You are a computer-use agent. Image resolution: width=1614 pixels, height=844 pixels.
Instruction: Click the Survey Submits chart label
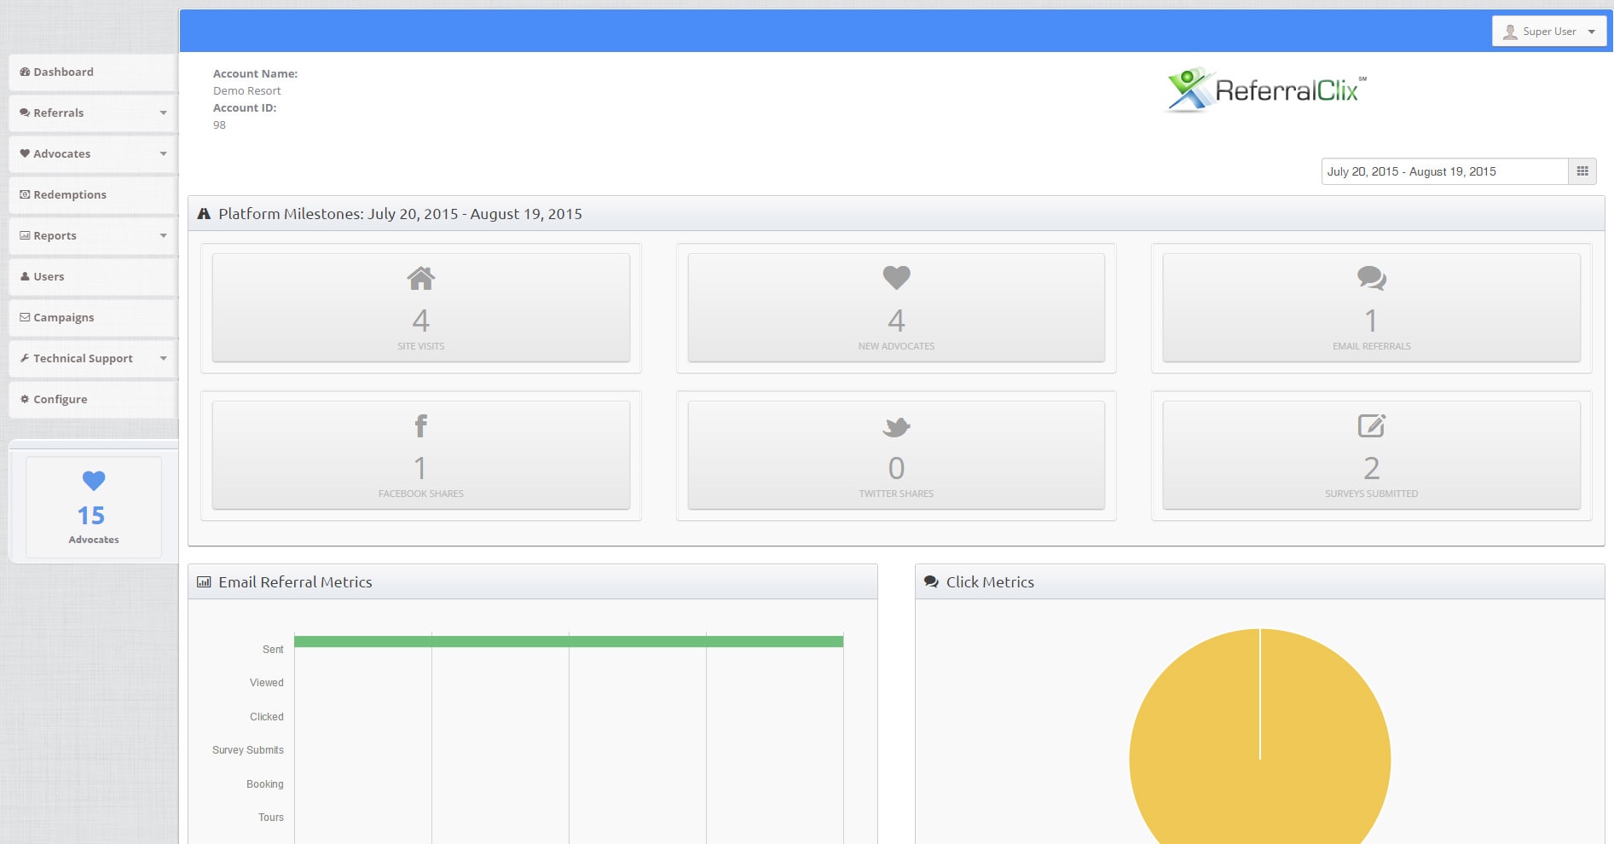coord(248,750)
